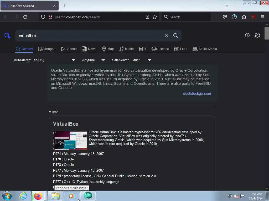Open uBlock Origin extension icon
269x201 pixels.
click(253, 17)
